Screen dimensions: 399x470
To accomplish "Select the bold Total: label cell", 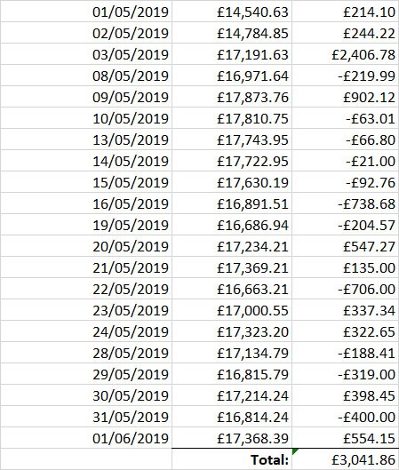I will coord(232,459).
